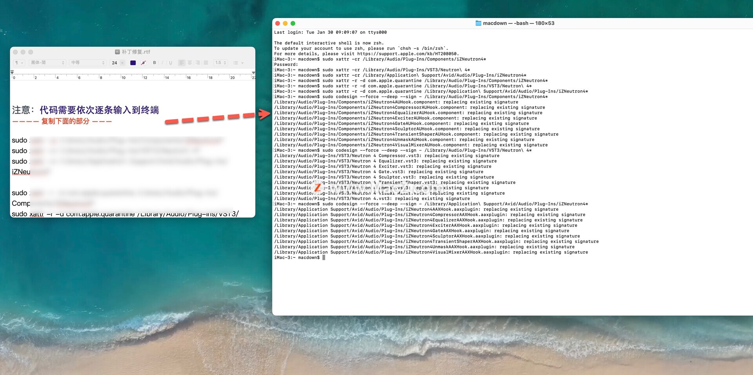Click the 'Neutron 4 Gate.vst3' output line
The width and height of the screenshot is (753, 375).
tap(378, 172)
